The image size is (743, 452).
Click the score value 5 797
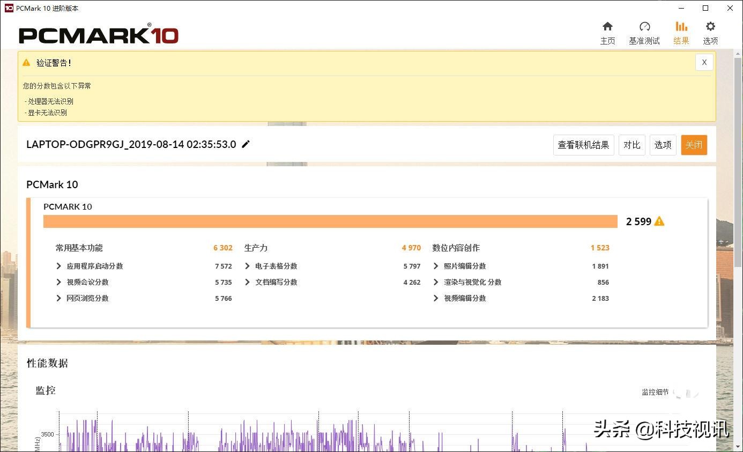pyautogui.click(x=412, y=266)
